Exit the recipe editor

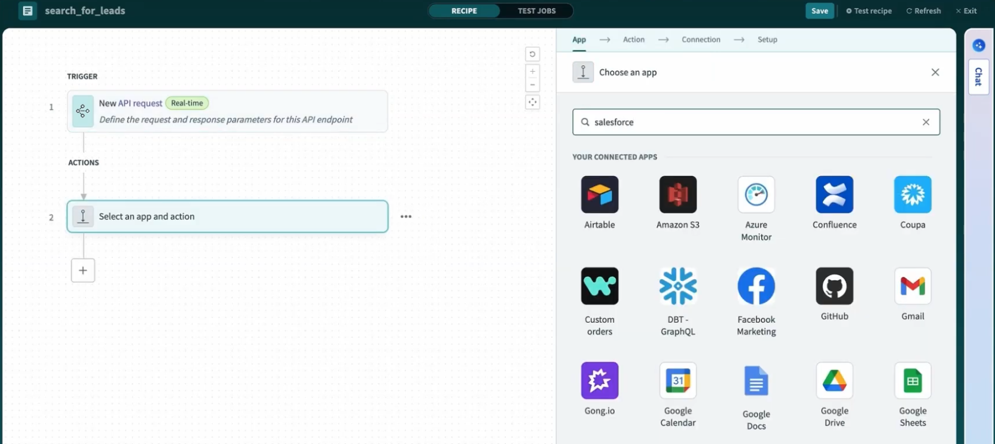coord(966,11)
